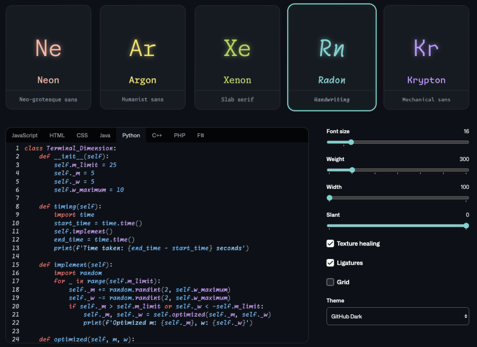Click the Width value 100
This screenshot has width=477, height=347.
pyautogui.click(x=465, y=187)
